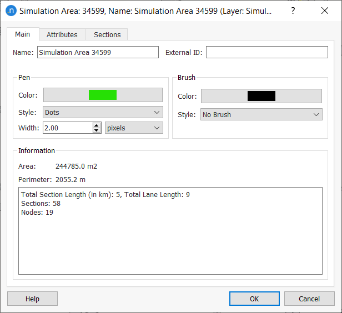342x313 pixels.
Task: Open the pen width units dropdown (pixels)
Action: (134, 128)
